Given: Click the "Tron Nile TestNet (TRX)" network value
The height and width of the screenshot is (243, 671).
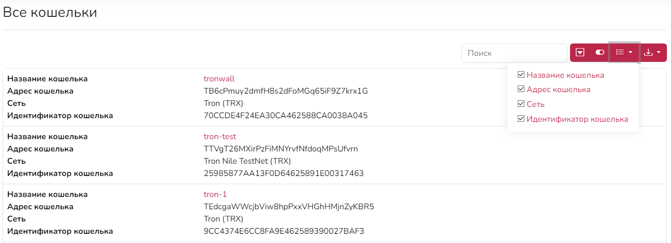Looking at the screenshot, I should pyautogui.click(x=247, y=161).
